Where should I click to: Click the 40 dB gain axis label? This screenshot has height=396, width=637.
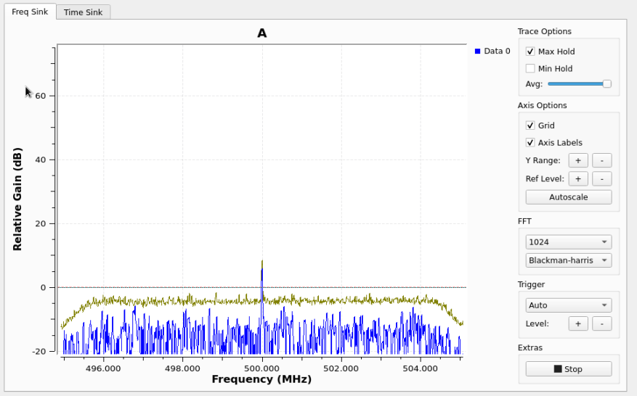41,160
